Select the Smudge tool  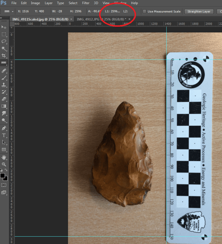(4, 113)
